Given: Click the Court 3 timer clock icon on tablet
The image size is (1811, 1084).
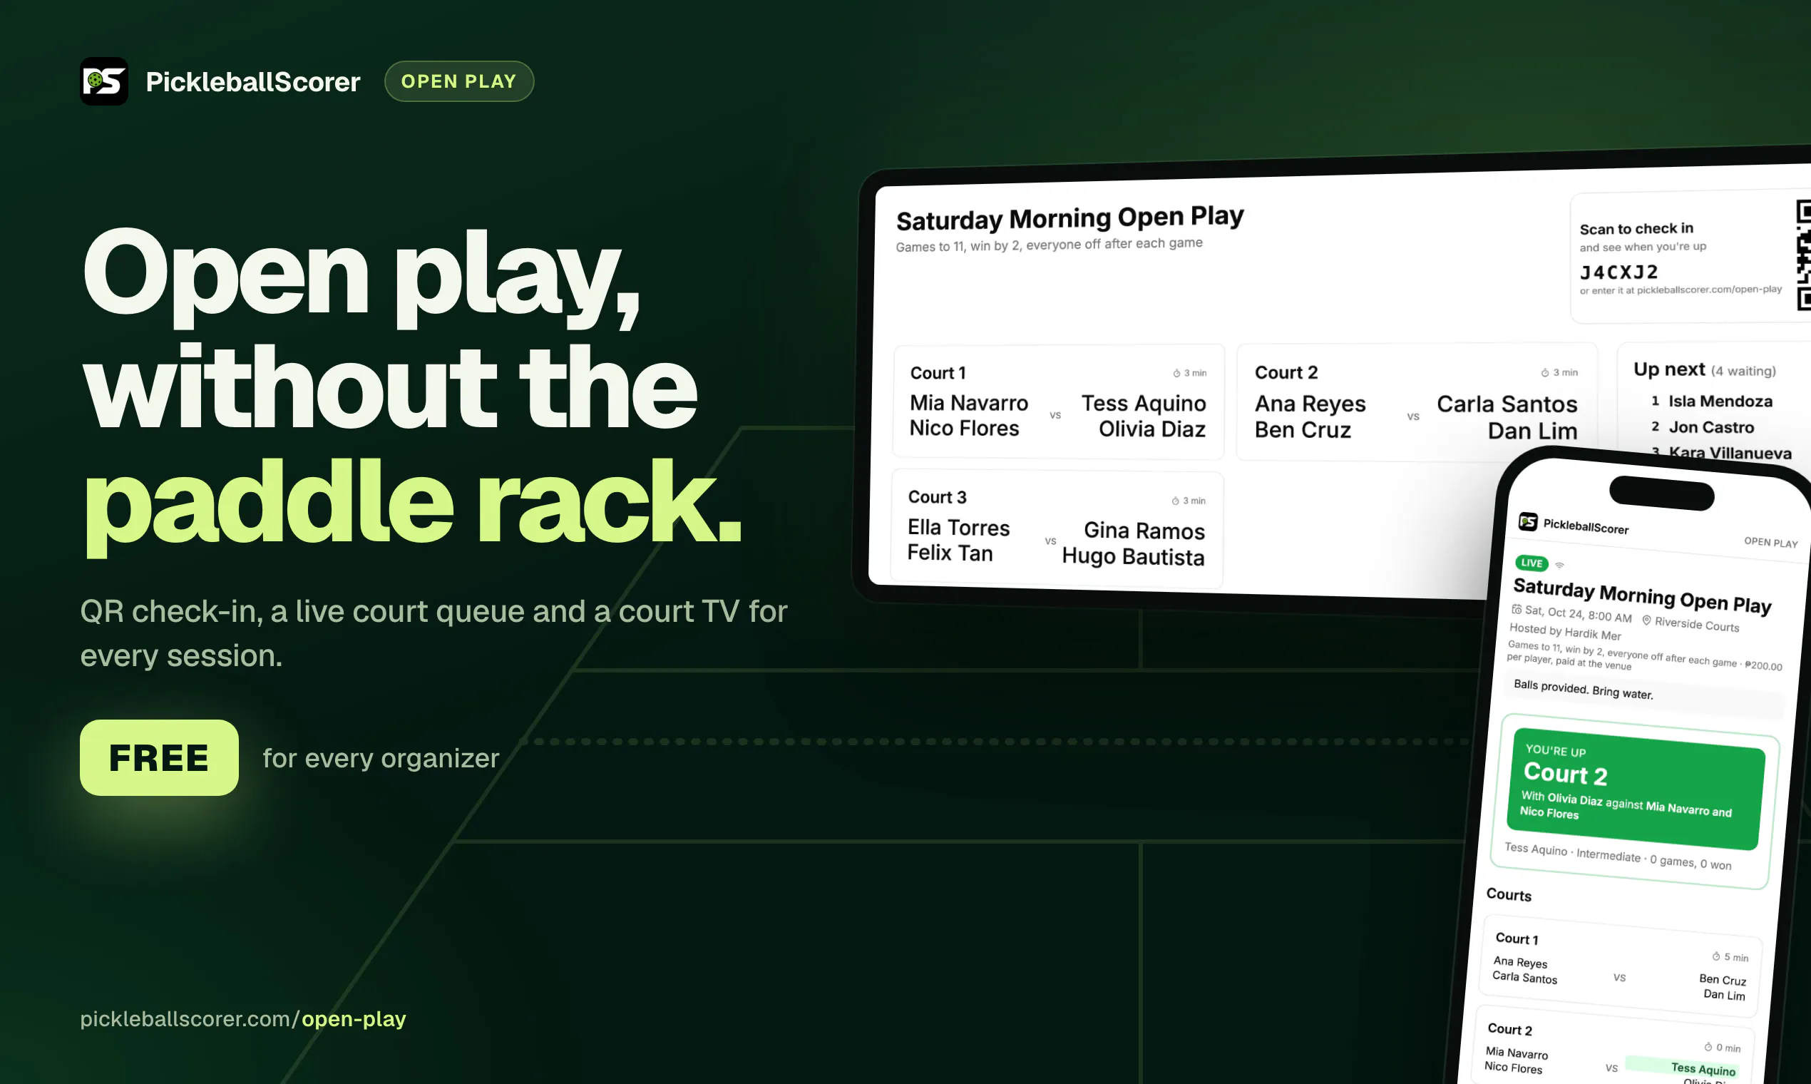Looking at the screenshot, I should 1175,501.
